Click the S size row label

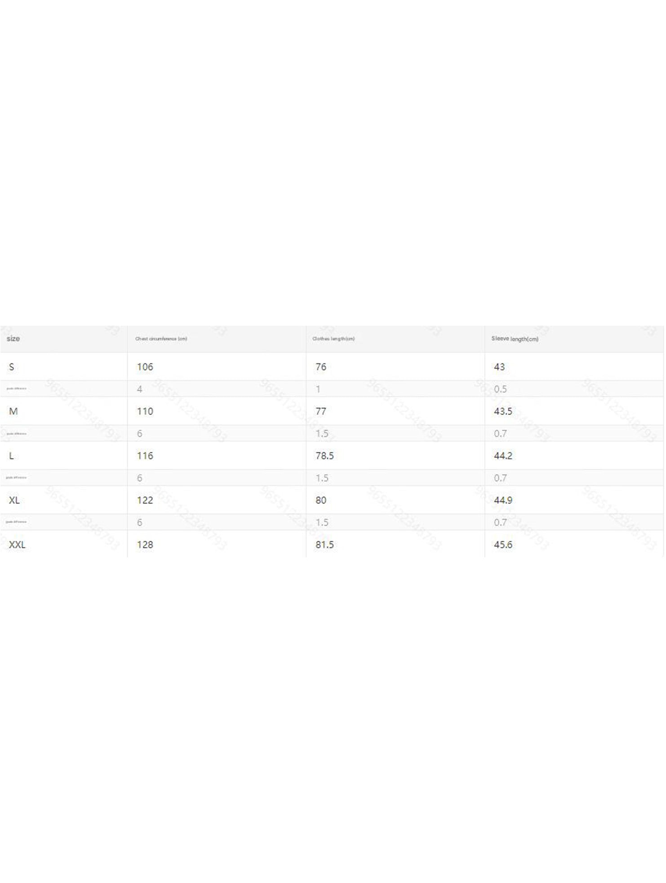[12, 367]
